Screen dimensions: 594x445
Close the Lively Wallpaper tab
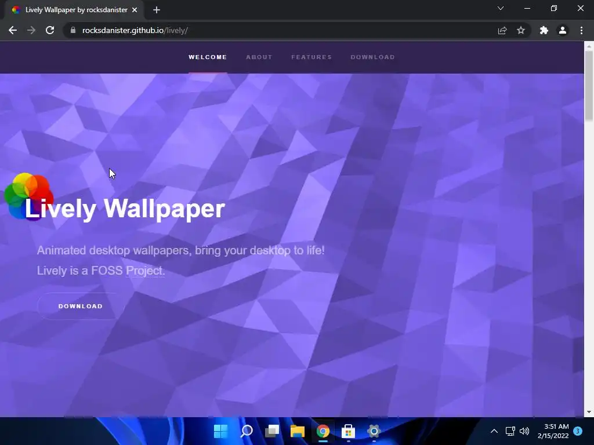(x=135, y=10)
